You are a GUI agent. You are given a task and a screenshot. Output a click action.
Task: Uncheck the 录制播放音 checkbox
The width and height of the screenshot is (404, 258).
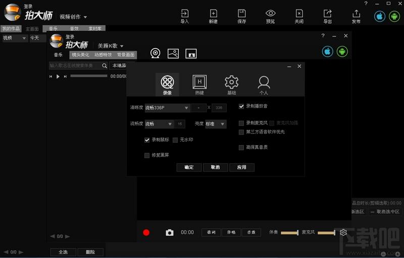pyautogui.click(x=241, y=106)
